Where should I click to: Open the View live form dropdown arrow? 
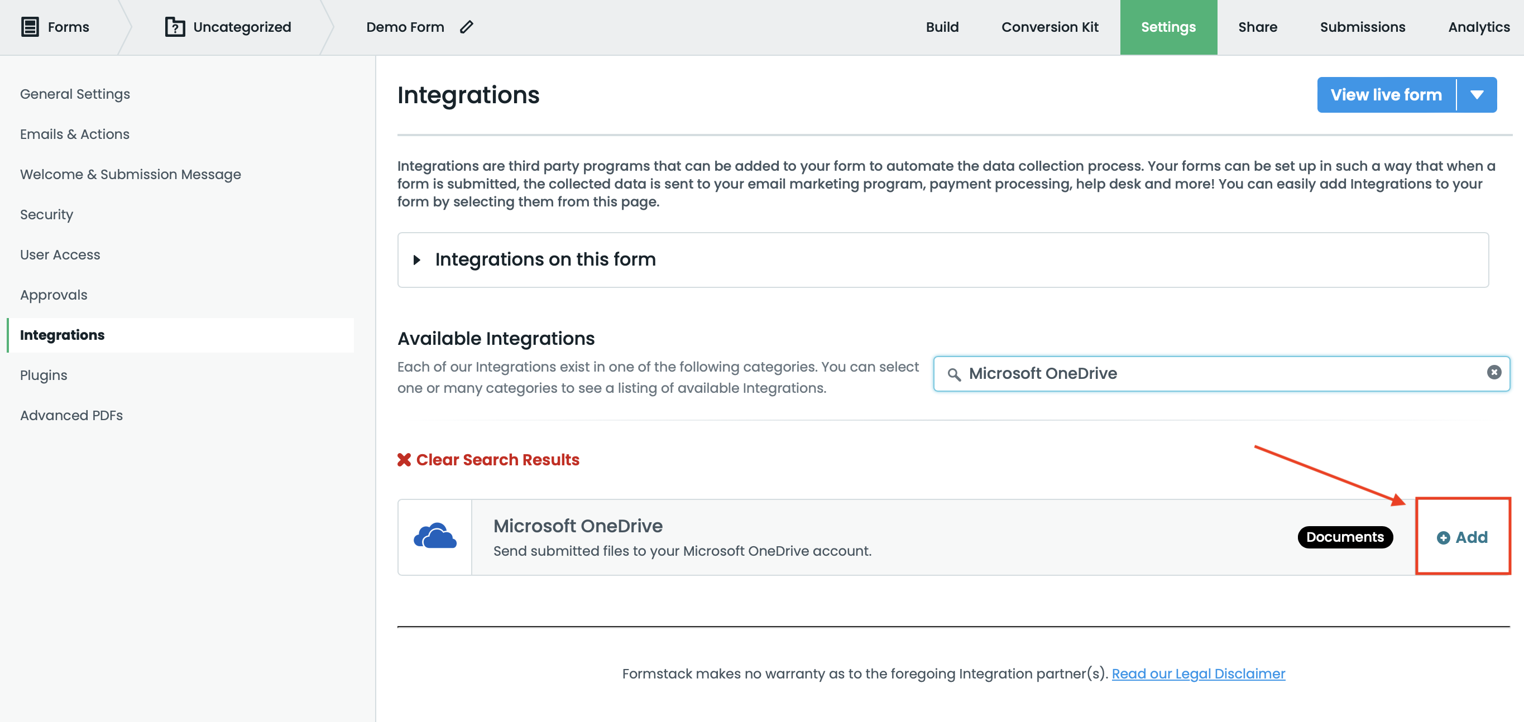(1477, 95)
